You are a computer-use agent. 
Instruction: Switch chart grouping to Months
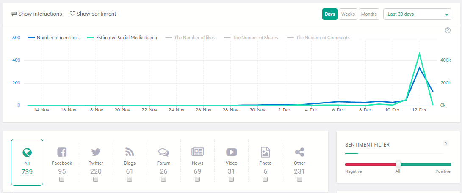[x=369, y=14]
